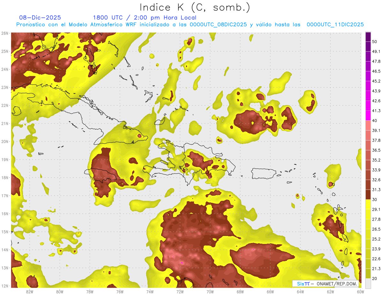Click the 60W longitude label
Image resolution: width=383 pixels, height=296 pixels.
[360, 292]
